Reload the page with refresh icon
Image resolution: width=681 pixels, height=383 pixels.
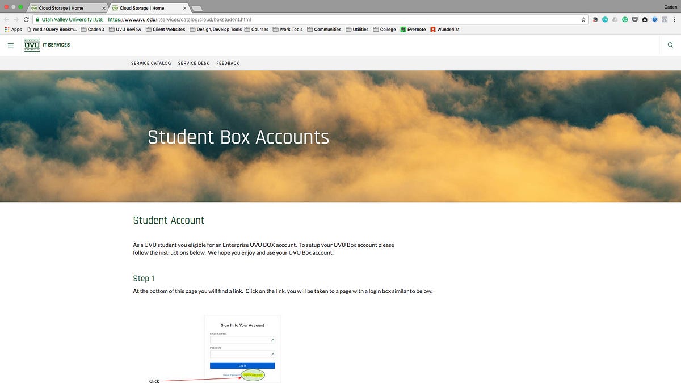click(x=26, y=19)
